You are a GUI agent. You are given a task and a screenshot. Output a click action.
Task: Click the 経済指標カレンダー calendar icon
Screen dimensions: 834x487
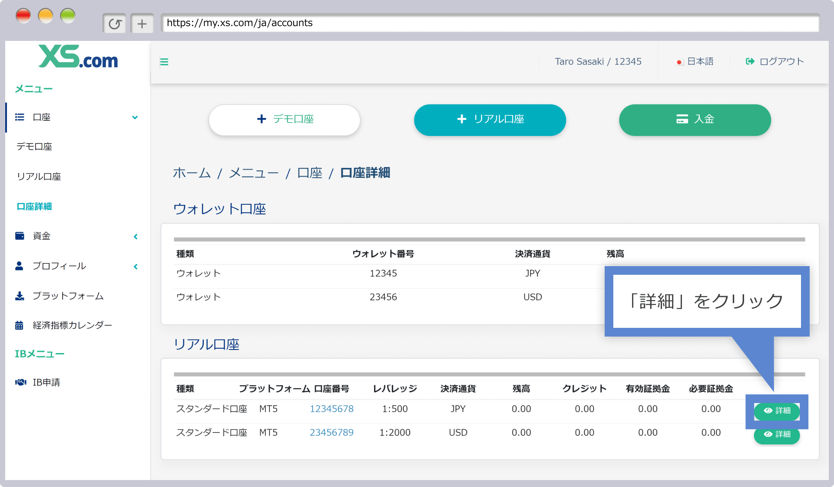point(19,325)
